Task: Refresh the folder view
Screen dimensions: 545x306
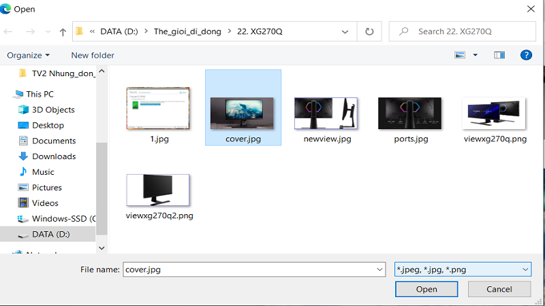Action: [369, 31]
